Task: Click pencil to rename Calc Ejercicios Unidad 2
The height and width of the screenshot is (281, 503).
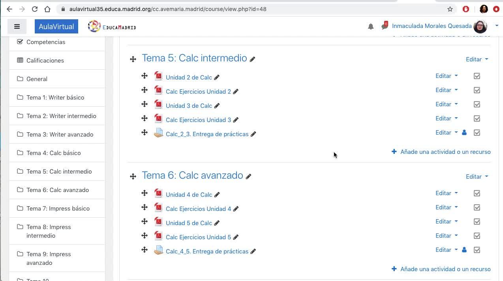Action: click(x=236, y=92)
